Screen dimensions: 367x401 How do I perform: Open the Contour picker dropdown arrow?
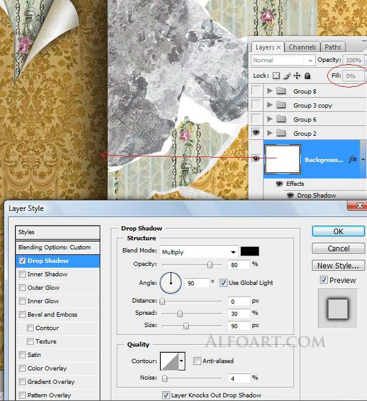pos(182,361)
